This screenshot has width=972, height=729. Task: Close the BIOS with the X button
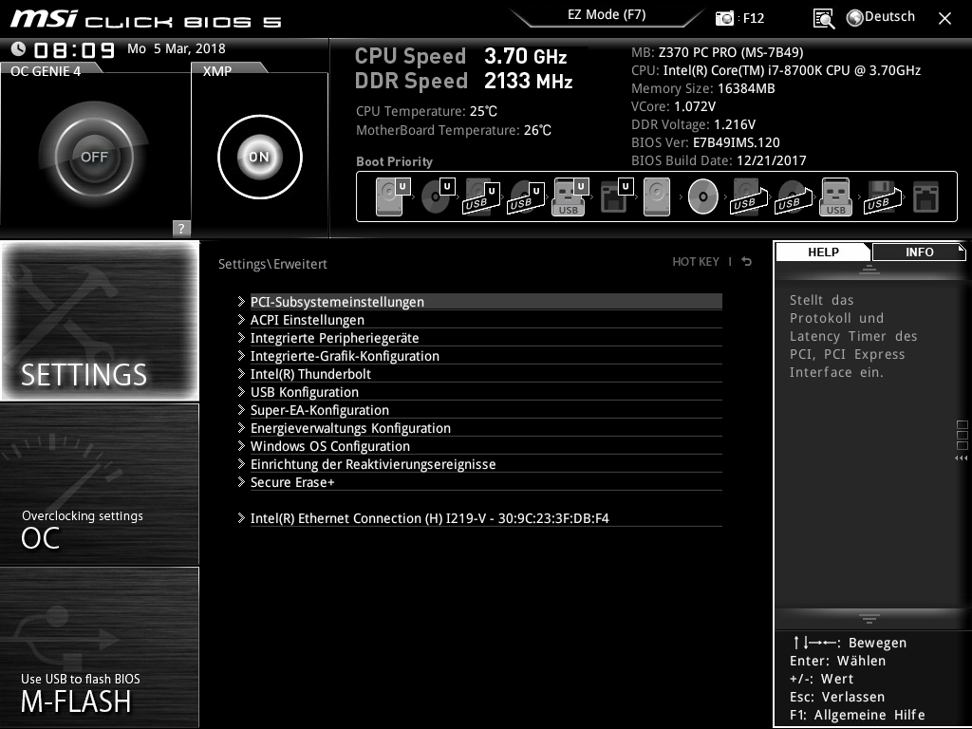[x=944, y=19]
